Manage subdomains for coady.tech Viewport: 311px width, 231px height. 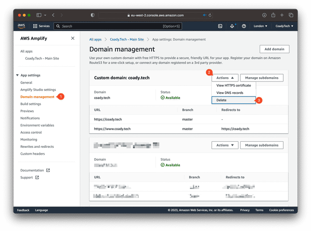(x=262, y=78)
